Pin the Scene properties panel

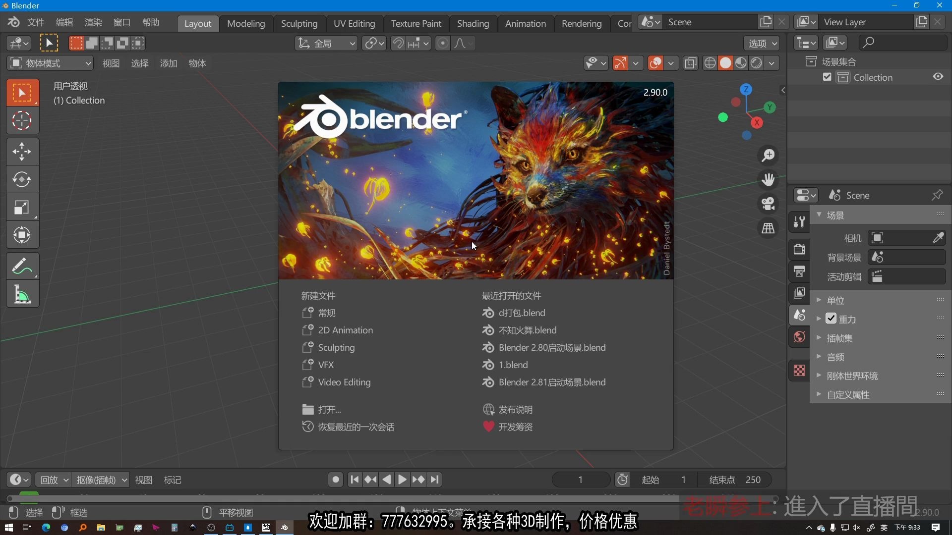click(937, 195)
